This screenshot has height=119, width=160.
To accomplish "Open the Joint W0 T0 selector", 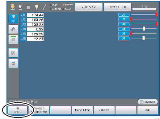I will [x=117, y=7].
